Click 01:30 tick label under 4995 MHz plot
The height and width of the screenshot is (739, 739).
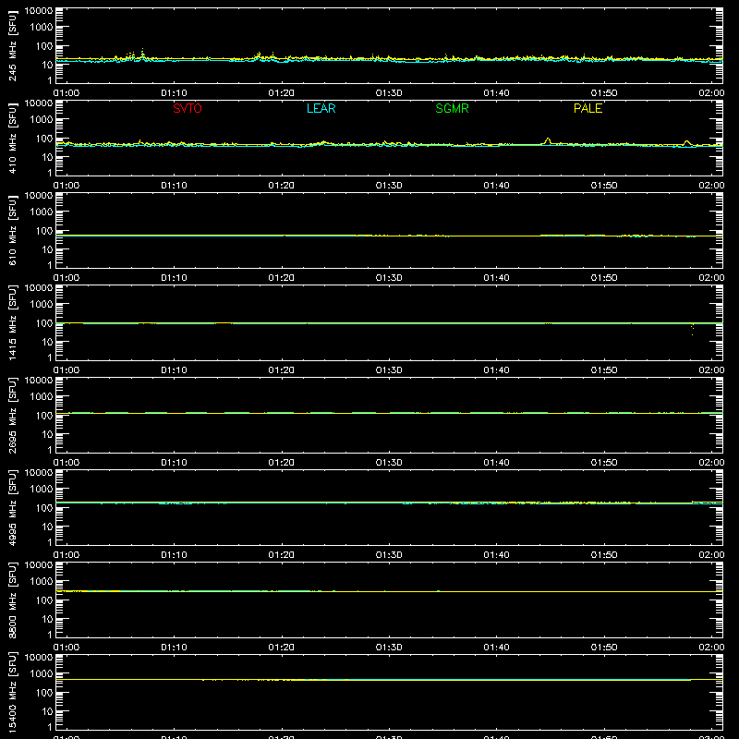(x=389, y=555)
